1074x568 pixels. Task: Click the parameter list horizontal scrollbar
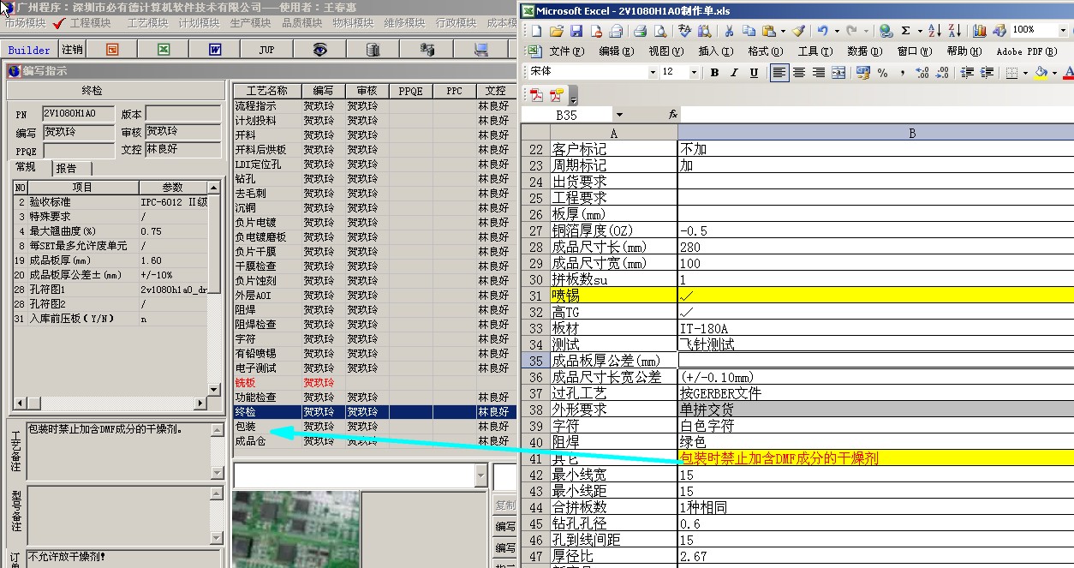pos(110,404)
